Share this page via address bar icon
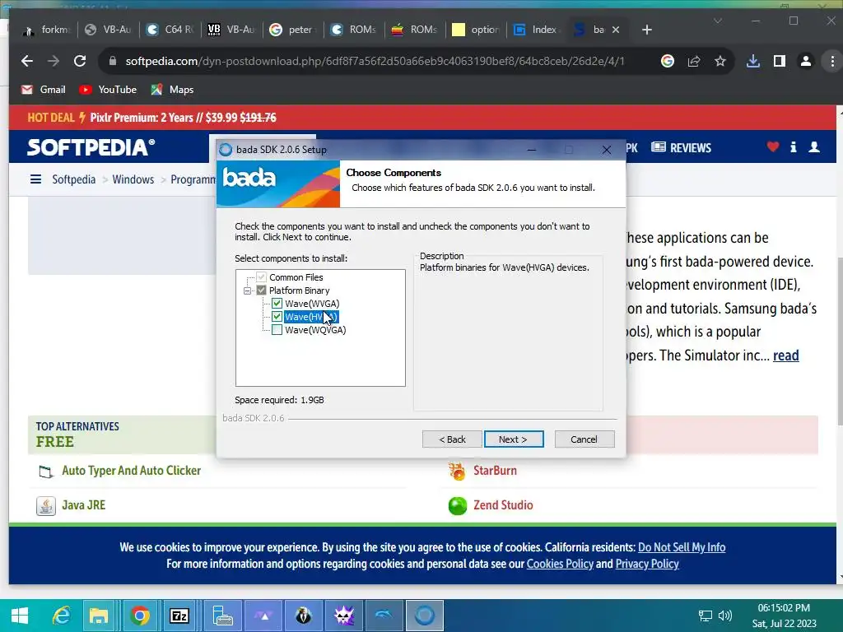Viewport: 843px width, 632px height. [x=693, y=61]
